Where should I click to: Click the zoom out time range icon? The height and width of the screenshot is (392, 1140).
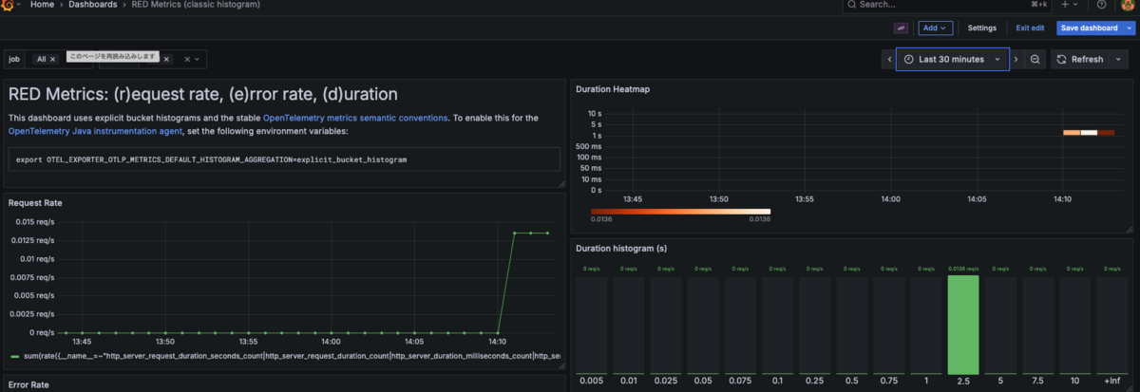[1035, 59]
